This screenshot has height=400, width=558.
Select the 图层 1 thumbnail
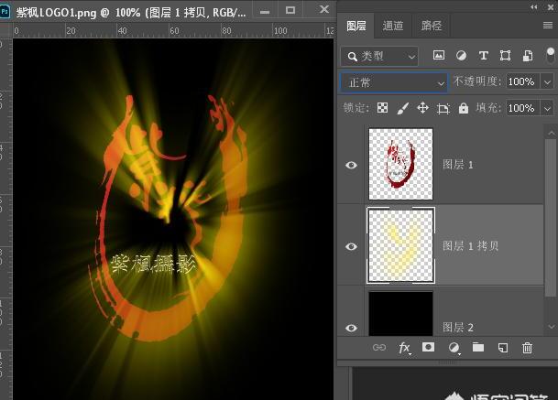point(400,164)
